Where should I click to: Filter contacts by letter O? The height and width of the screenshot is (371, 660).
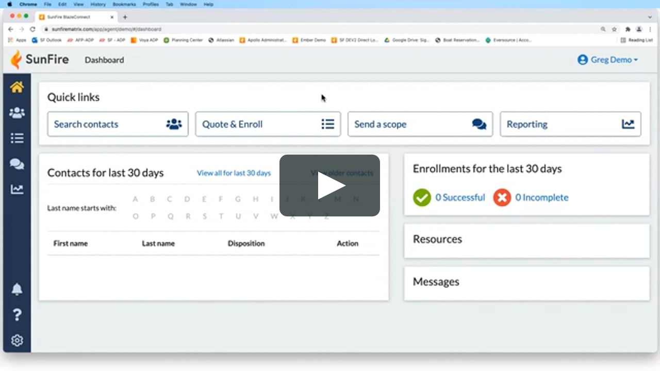tap(136, 216)
